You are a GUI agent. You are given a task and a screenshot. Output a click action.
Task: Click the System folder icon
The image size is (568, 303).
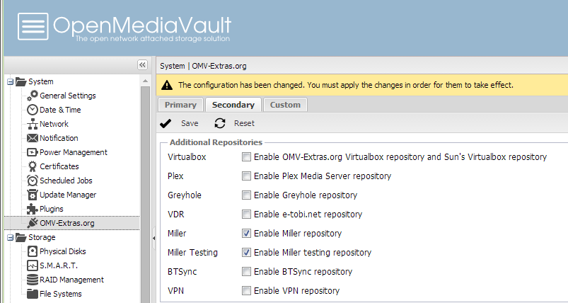click(21, 81)
